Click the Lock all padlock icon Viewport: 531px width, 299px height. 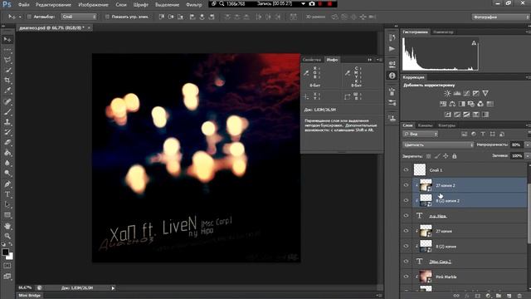click(455, 156)
